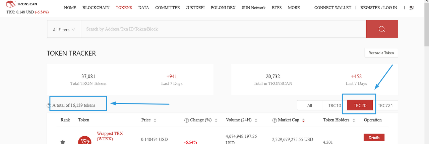Screen dimensions: 429x144
Task: Click the red search magnifier button
Action: pos(382,29)
